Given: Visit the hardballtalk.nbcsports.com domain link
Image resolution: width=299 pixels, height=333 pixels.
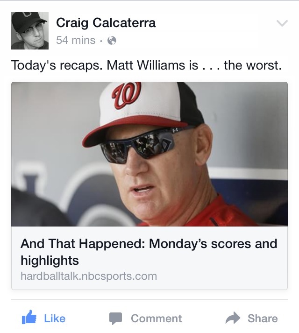Looking at the screenshot, I should 89,276.
